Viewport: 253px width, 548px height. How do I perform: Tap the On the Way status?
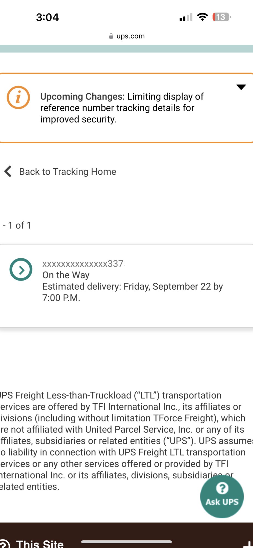tap(66, 275)
